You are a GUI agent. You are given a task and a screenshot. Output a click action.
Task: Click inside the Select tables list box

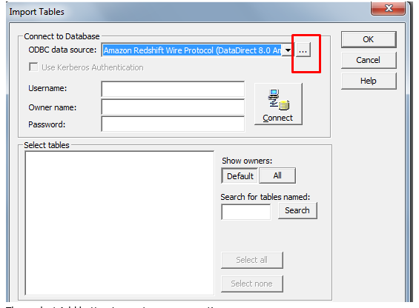(x=119, y=223)
